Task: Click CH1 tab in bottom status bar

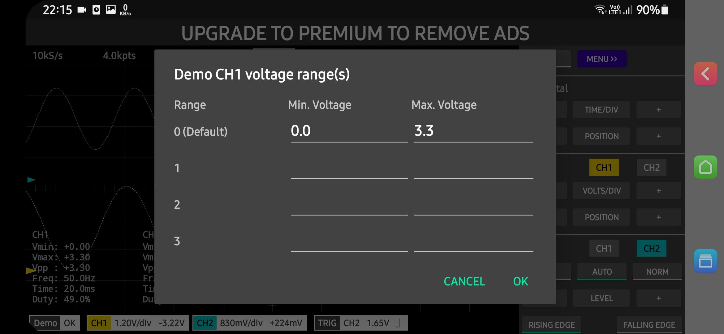Action: (99, 323)
